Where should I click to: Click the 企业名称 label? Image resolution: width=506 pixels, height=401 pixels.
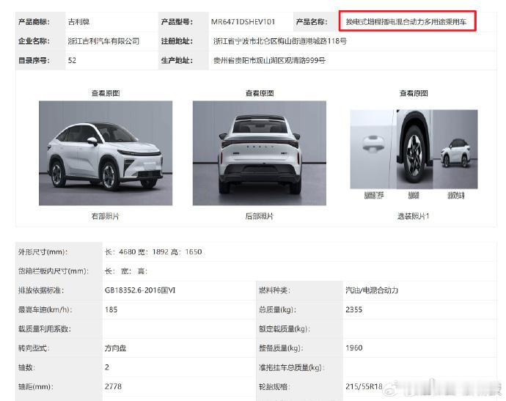(34, 41)
